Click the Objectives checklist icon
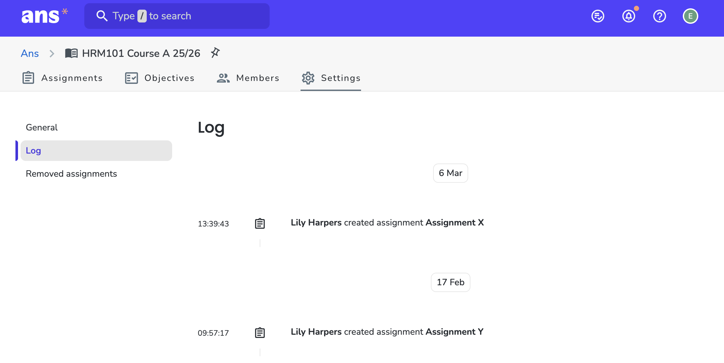724x363 pixels. pyautogui.click(x=132, y=78)
